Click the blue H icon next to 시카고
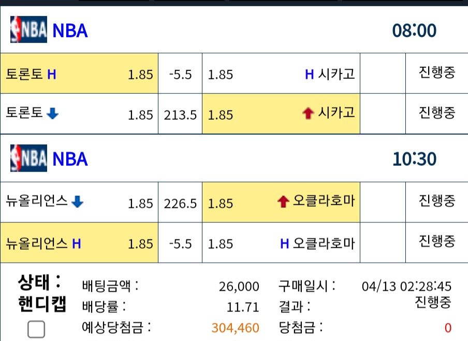468x341 pixels. (x=309, y=74)
